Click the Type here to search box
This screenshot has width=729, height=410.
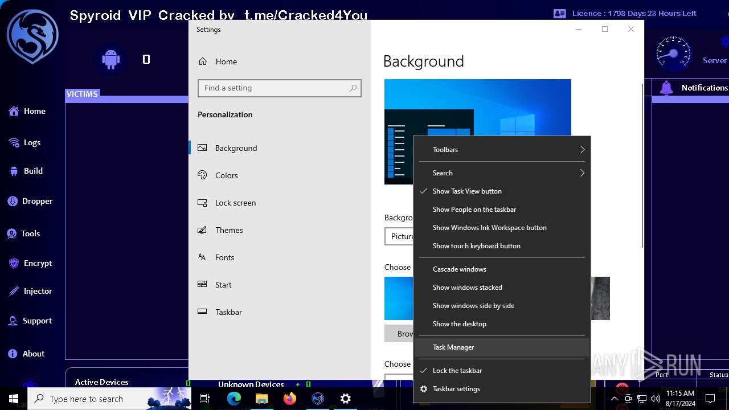pyautogui.click(x=109, y=399)
